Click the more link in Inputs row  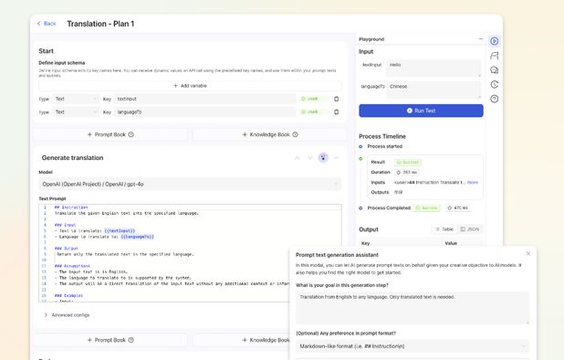(x=473, y=183)
